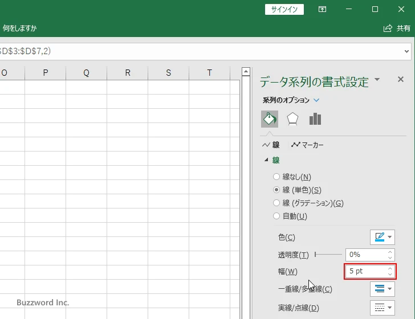Click the サインイン button
This screenshot has height=319, width=415.
coord(284,10)
